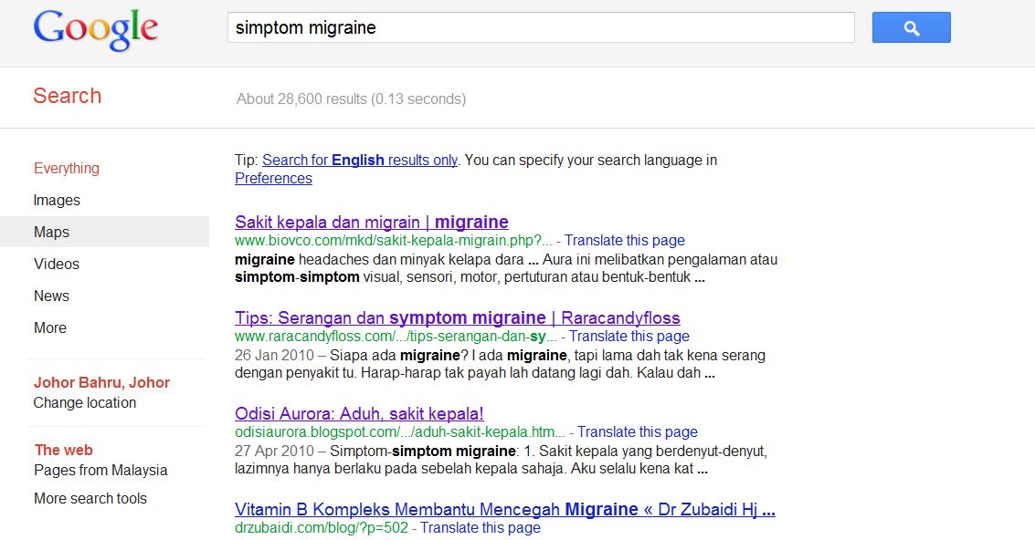The height and width of the screenshot is (540, 1035).
Task: Open 'Odisi Aurora: Aduh, sakit kepala!' result
Action: tap(359, 413)
